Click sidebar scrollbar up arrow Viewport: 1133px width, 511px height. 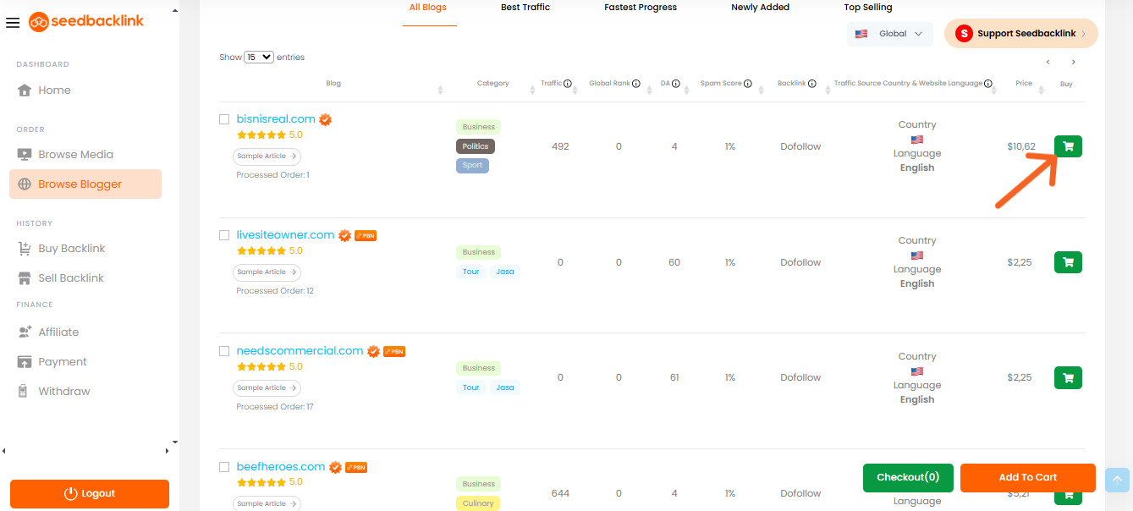(175, 12)
